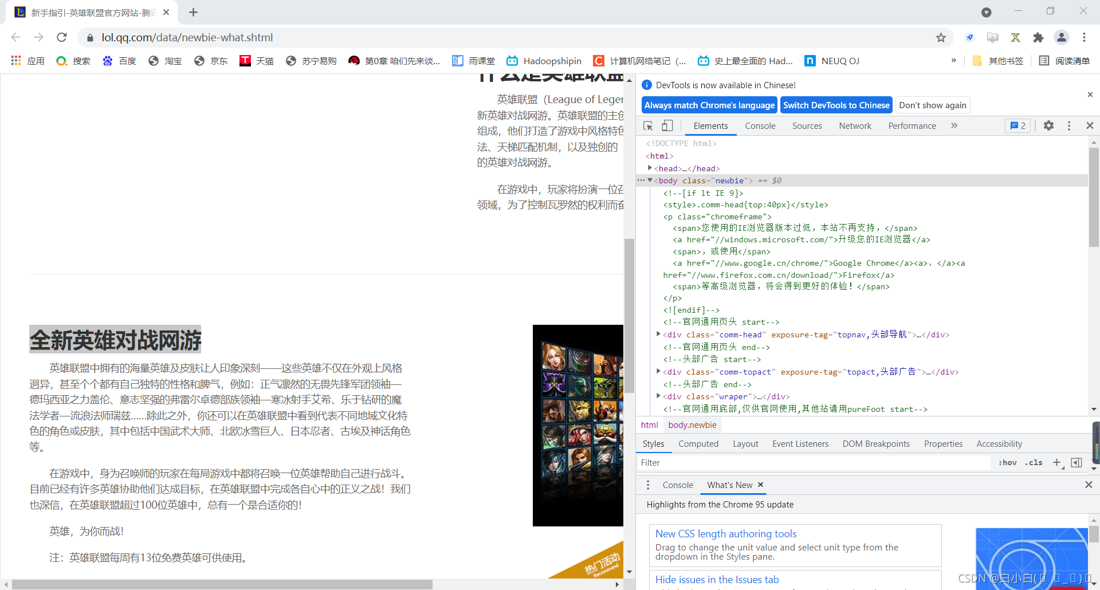Expand the wraper div node
Viewport: 1100px width, 590px height.
pyautogui.click(x=658, y=396)
